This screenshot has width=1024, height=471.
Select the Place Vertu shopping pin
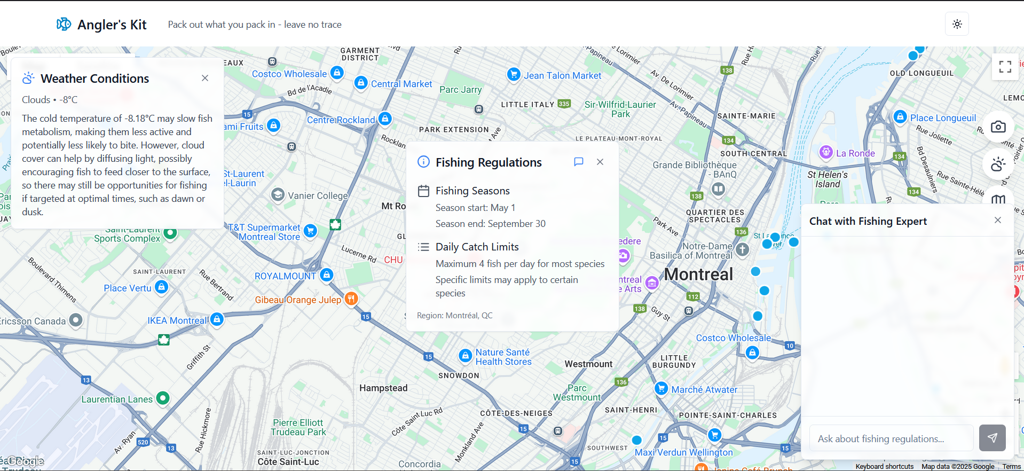(161, 287)
